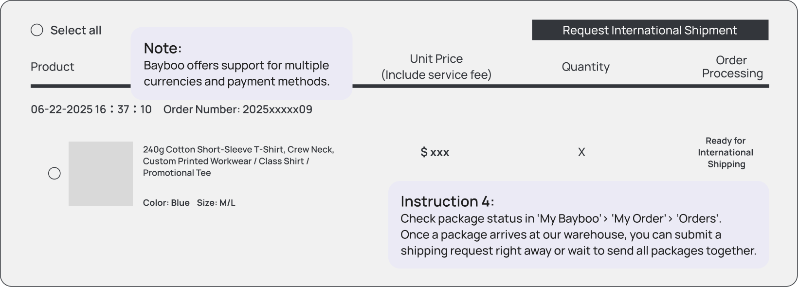Image resolution: width=798 pixels, height=287 pixels.
Task: Click the Quantity column header
Action: 585,67
